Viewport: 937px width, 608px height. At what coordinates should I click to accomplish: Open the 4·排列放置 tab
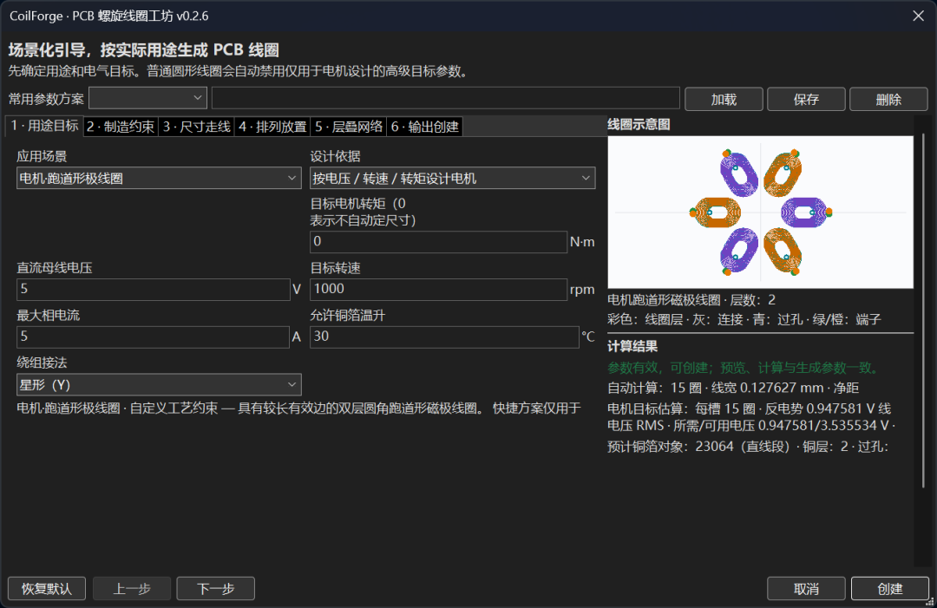click(272, 127)
